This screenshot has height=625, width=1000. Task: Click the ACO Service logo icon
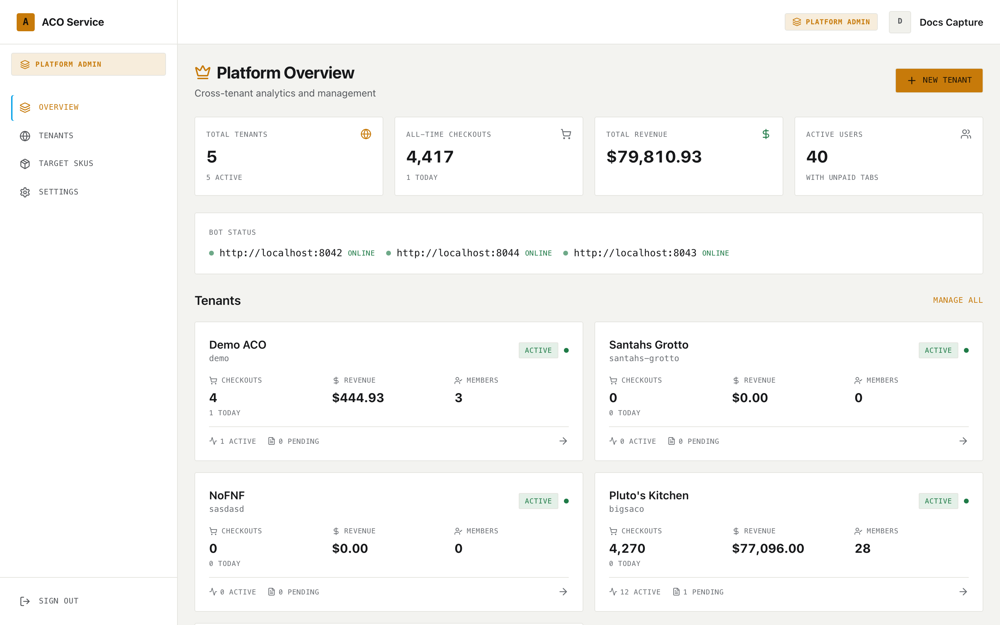[x=26, y=22]
